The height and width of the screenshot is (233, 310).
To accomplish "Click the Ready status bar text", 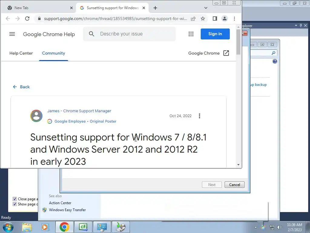I will pyautogui.click(x=6, y=218).
